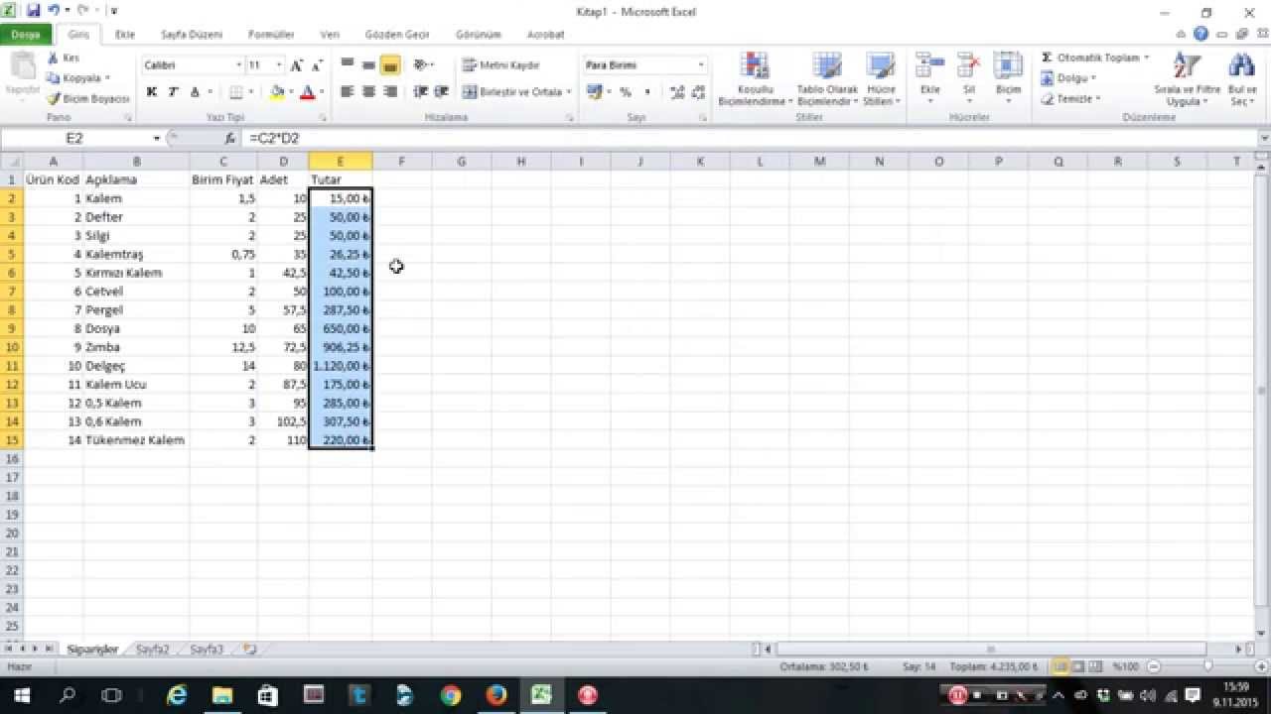Switch to Sayfa2 sheet tab
1271x714 pixels.
pos(152,650)
